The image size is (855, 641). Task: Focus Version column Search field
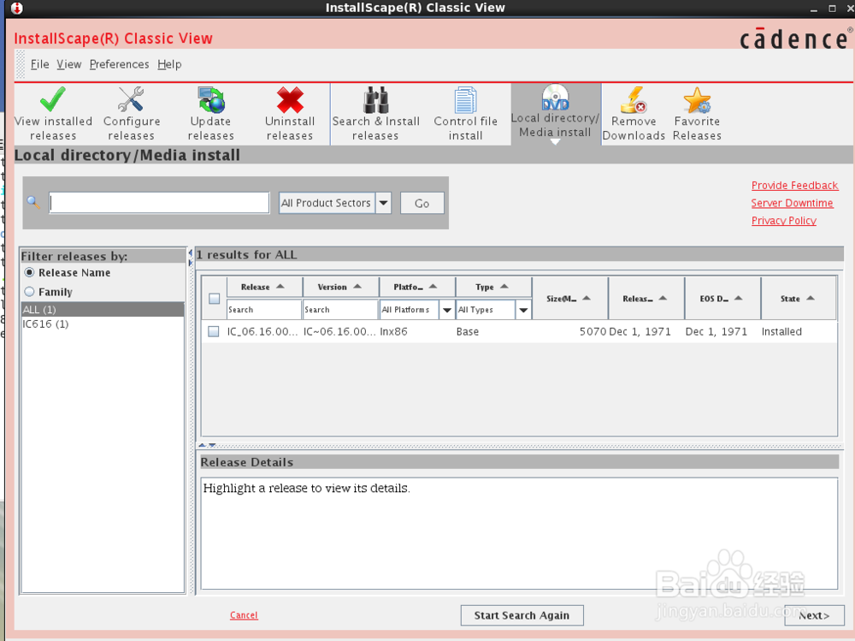(340, 310)
